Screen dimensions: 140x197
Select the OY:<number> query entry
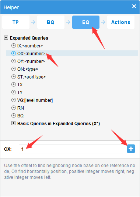[x=31, y=61]
